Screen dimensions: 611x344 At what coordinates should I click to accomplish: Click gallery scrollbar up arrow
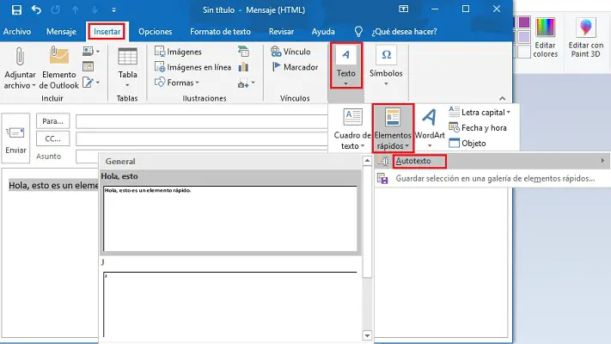pos(367,161)
